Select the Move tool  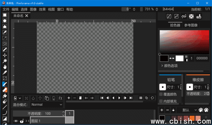(5, 55)
